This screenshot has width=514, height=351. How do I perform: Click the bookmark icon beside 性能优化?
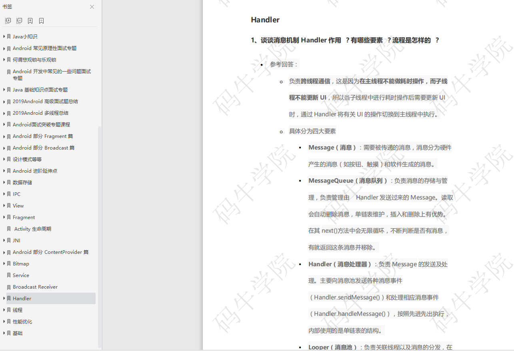(x=9, y=321)
